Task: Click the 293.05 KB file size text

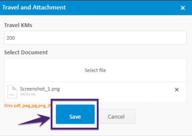Action: (27, 94)
